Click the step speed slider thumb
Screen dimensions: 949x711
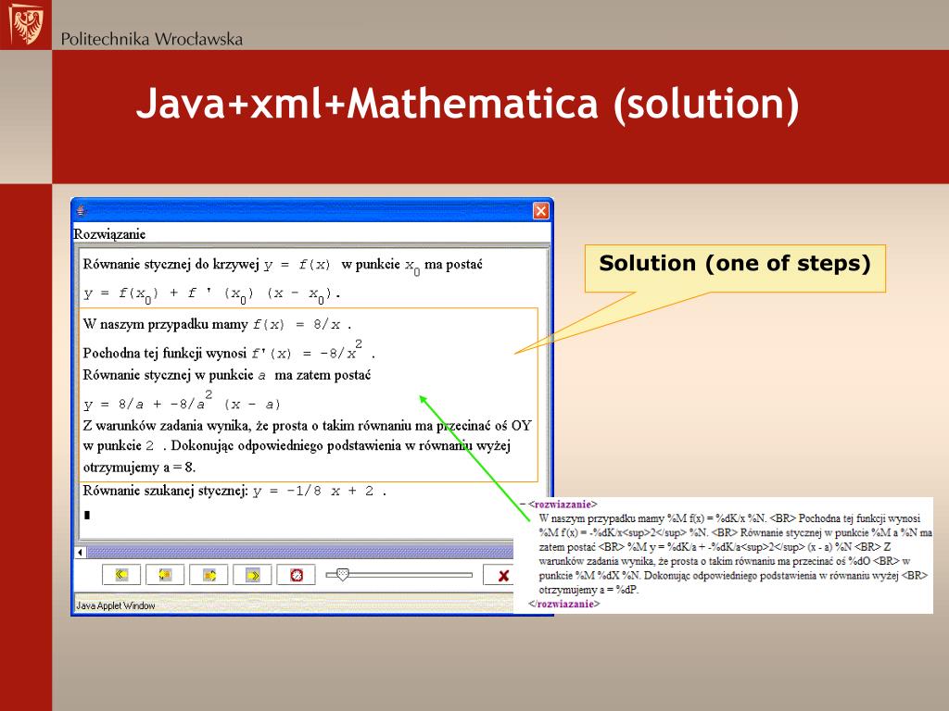[342, 575]
